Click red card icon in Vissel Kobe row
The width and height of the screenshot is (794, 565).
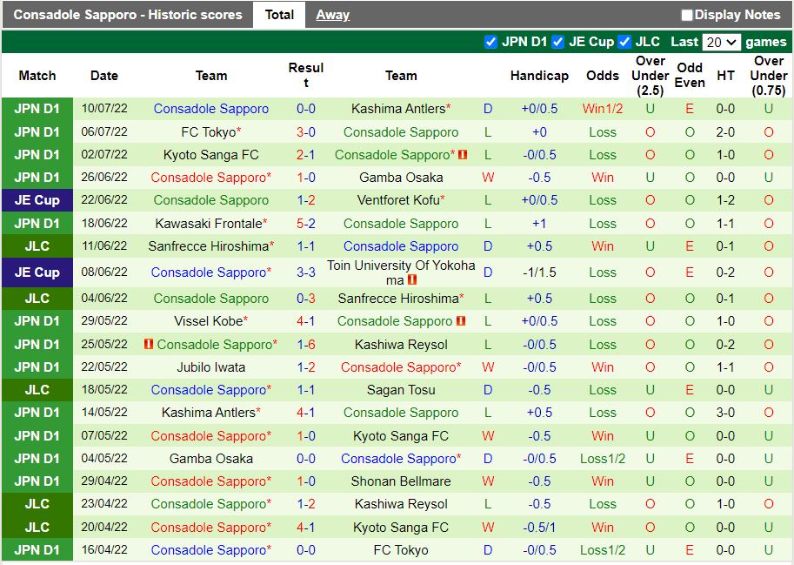coord(461,321)
